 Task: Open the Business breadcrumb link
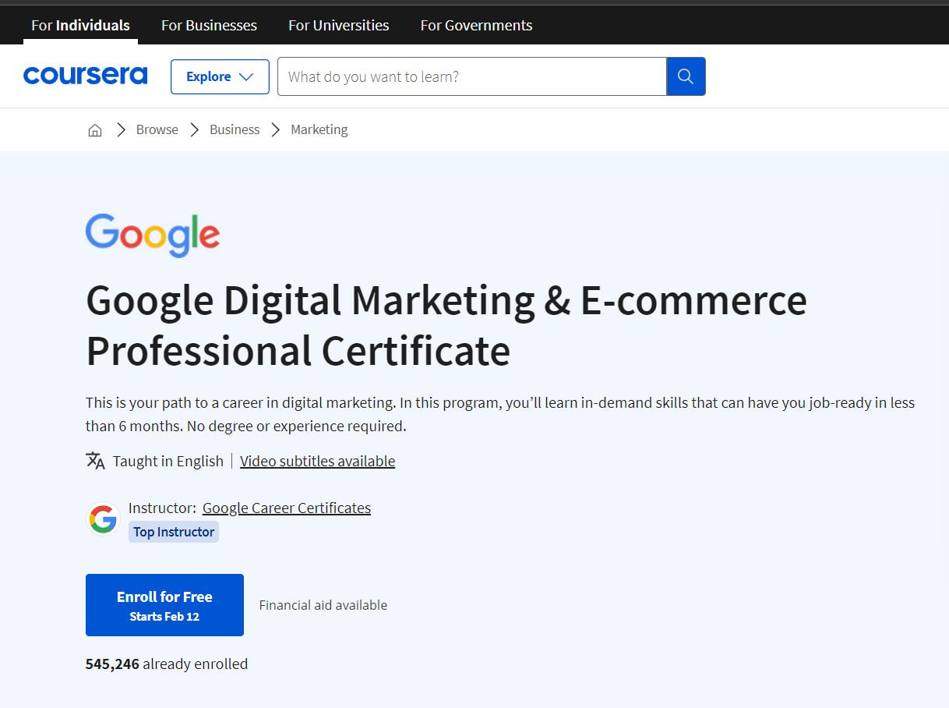pyautogui.click(x=235, y=129)
